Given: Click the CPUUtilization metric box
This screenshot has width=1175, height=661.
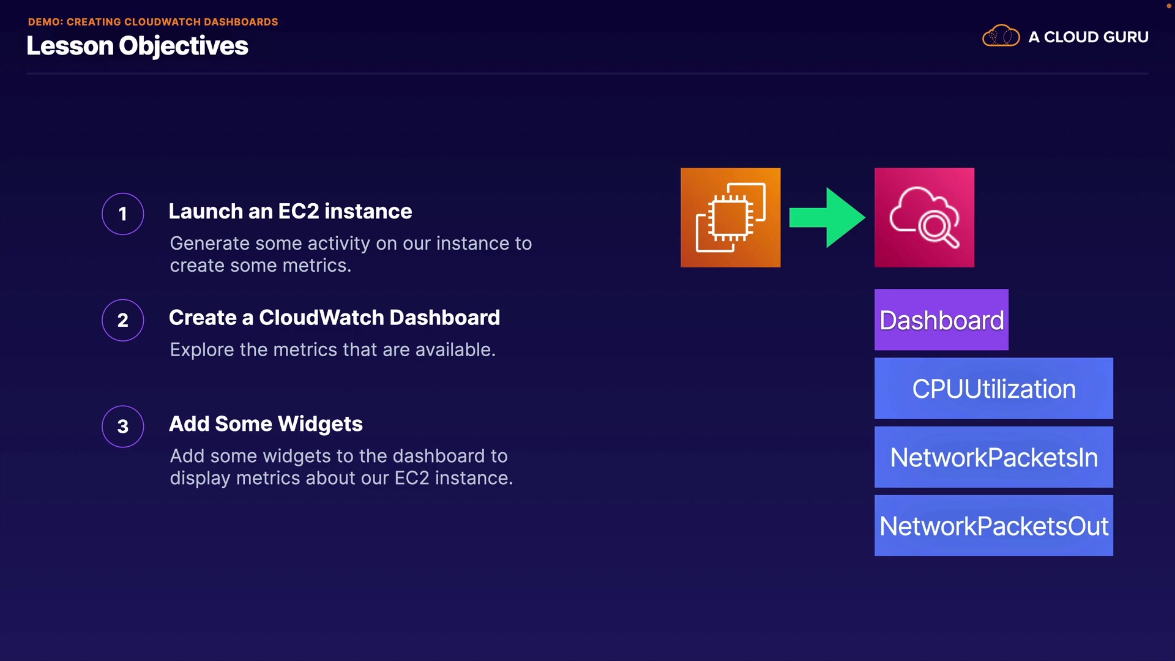Looking at the screenshot, I should click(993, 389).
